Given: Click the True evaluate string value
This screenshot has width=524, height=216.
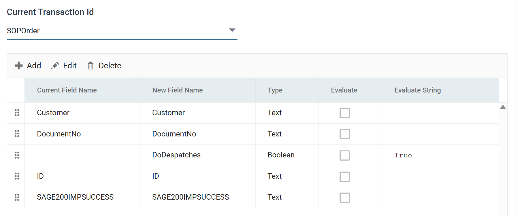Looking at the screenshot, I should tap(403, 155).
